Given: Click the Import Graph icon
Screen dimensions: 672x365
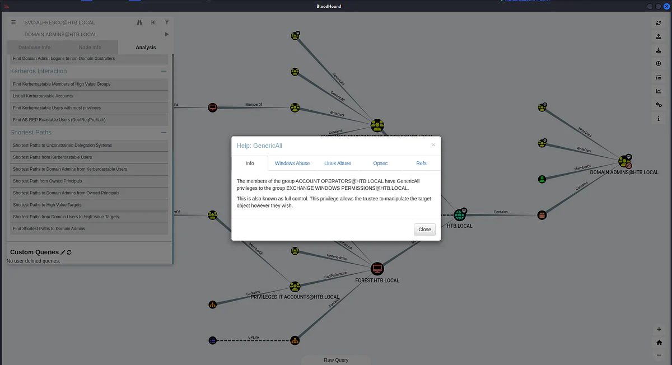Looking at the screenshot, I should [x=659, y=50].
